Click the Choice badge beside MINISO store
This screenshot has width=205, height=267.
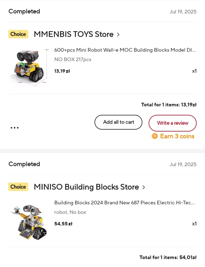[x=18, y=187]
